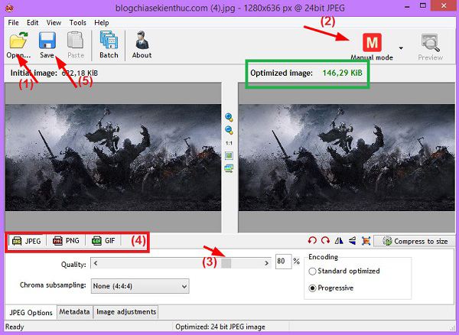Screen dimensions: 459x335
Task: Rotate image counter-clockwise
Action: [312, 241]
